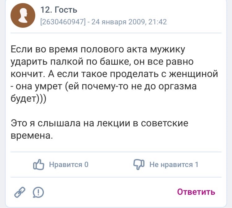Viewport: 232px width, 208px height.
Task: Copy comment link via chain icon
Action: point(20,192)
